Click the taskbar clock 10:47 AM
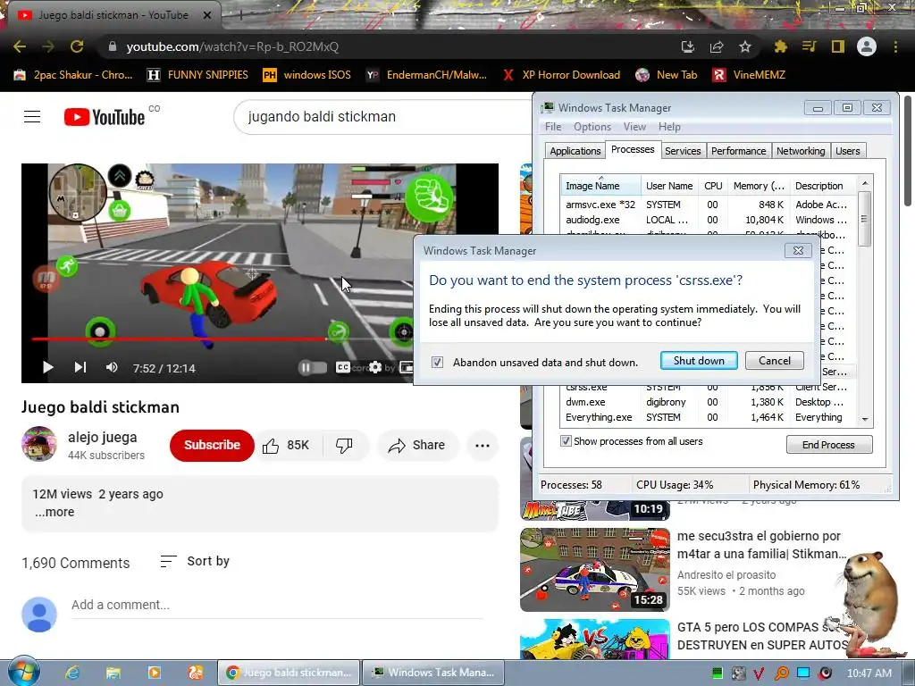The height and width of the screenshot is (686, 915). pos(869,673)
